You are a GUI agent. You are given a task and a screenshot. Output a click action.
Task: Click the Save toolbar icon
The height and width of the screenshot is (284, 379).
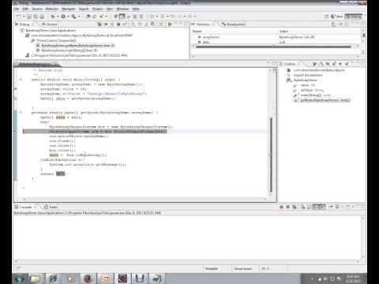point(29,17)
